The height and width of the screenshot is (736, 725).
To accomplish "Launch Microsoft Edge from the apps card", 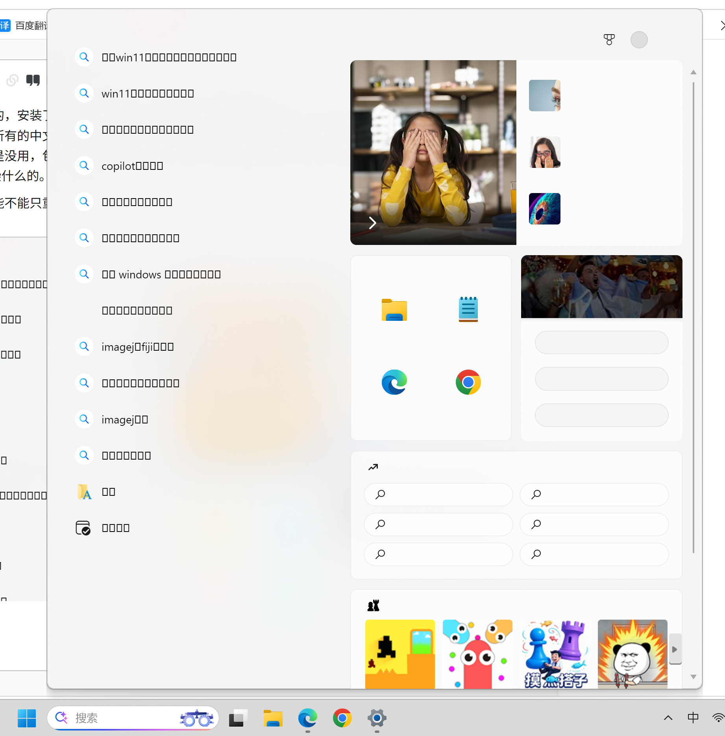I will tap(394, 382).
